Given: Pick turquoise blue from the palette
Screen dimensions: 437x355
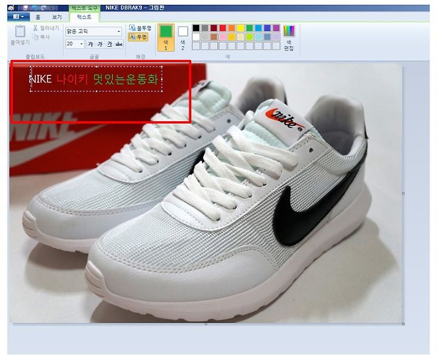Looking at the screenshot, I should (x=259, y=28).
